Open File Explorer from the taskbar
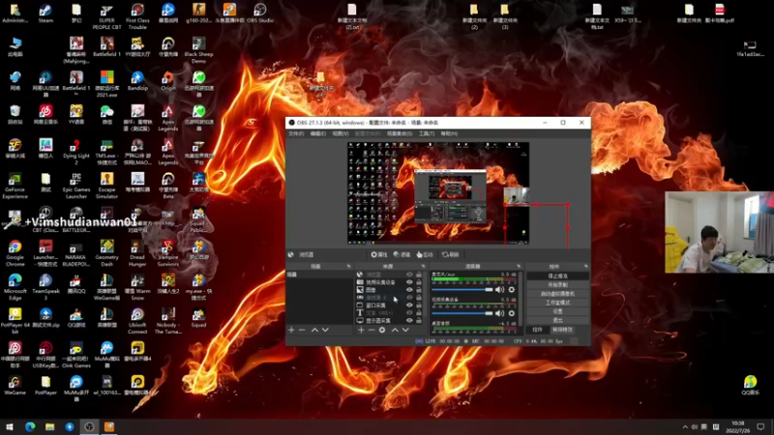 (x=49, y=426)
